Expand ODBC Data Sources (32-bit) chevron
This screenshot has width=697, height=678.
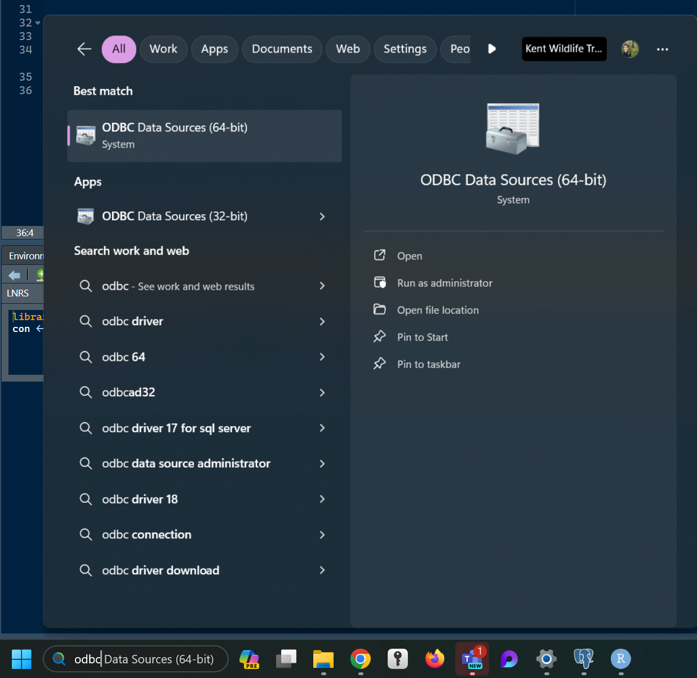(322, 216)
